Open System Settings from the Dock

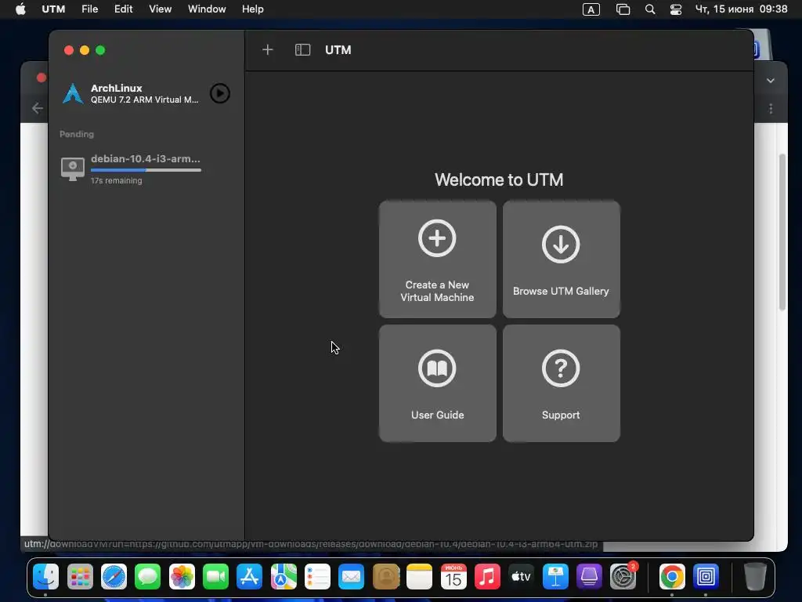tap(623, 577)
